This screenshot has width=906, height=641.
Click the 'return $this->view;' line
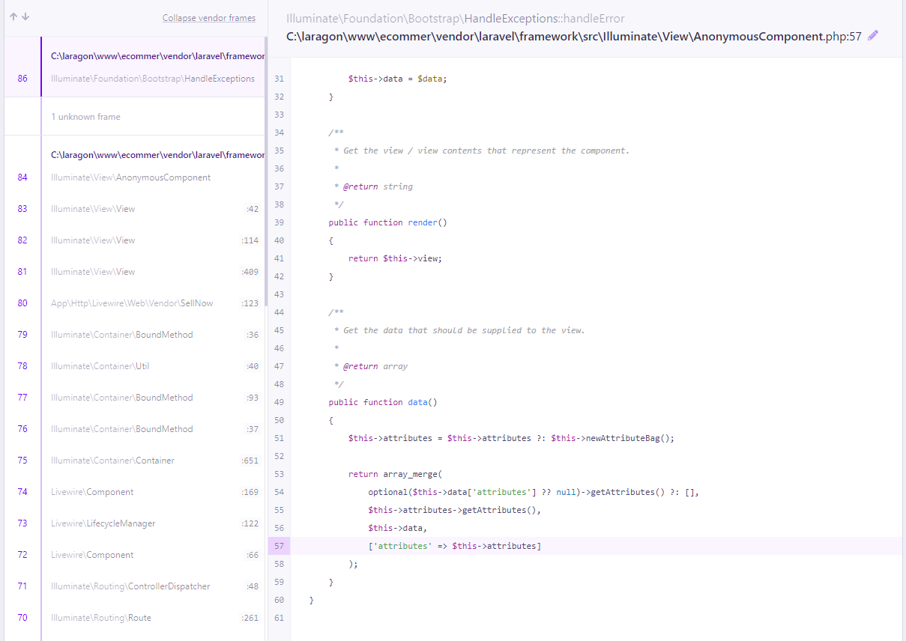coord(395,258)
